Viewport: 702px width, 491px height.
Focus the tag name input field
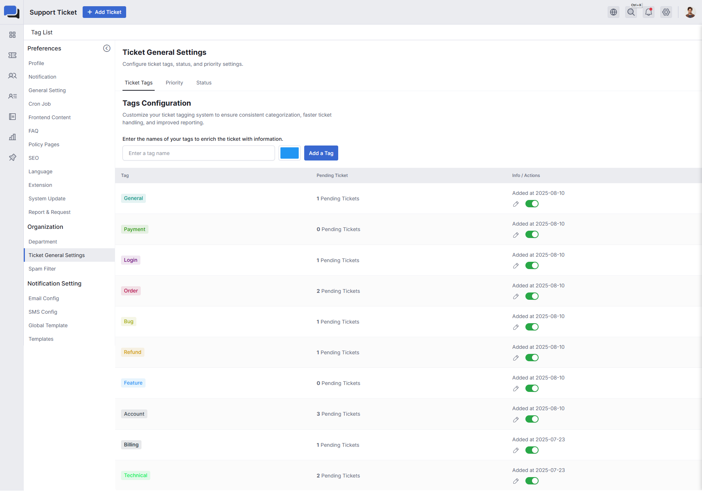click(x=199, y=153)
